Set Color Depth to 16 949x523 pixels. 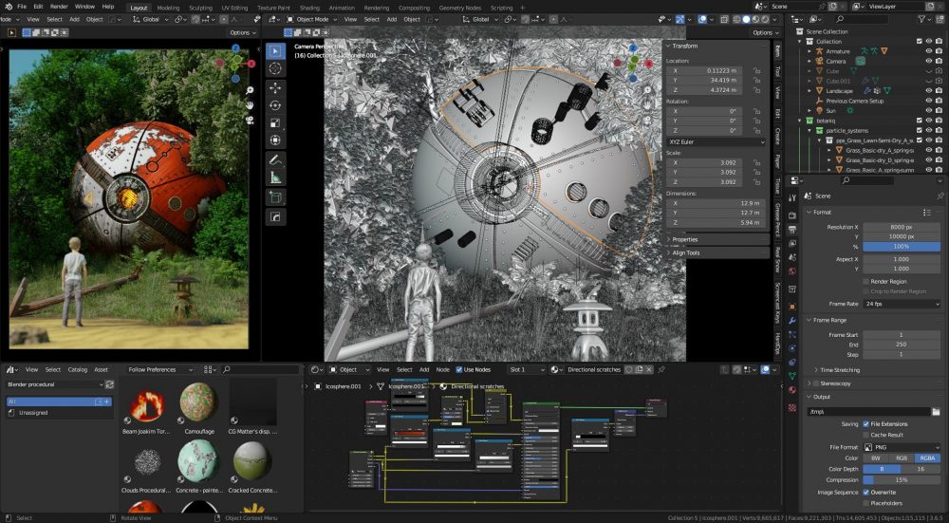(x=921, y=469)
